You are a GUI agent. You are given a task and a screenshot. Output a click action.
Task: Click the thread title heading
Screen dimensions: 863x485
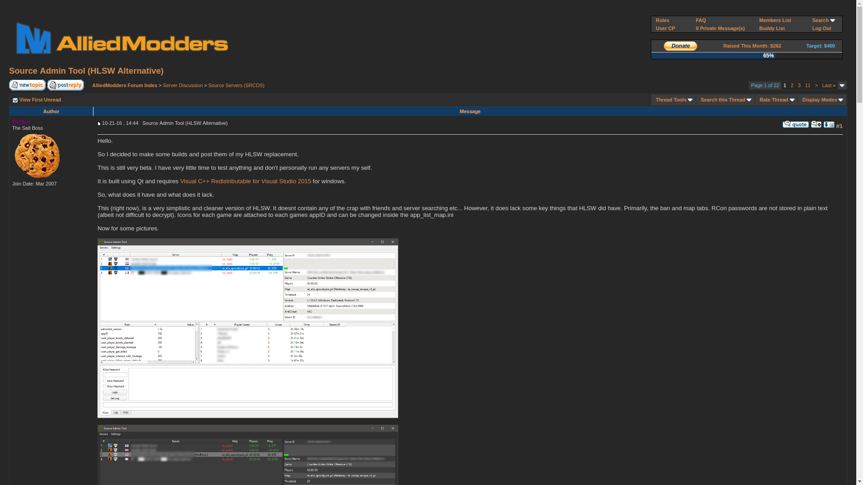tap(86, 71)
